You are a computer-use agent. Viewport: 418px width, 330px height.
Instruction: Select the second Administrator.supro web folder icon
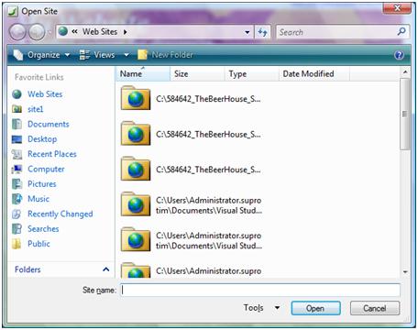click(136, 239)
